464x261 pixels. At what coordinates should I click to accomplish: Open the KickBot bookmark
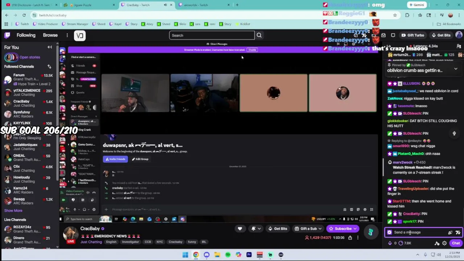tap(243, 24)
